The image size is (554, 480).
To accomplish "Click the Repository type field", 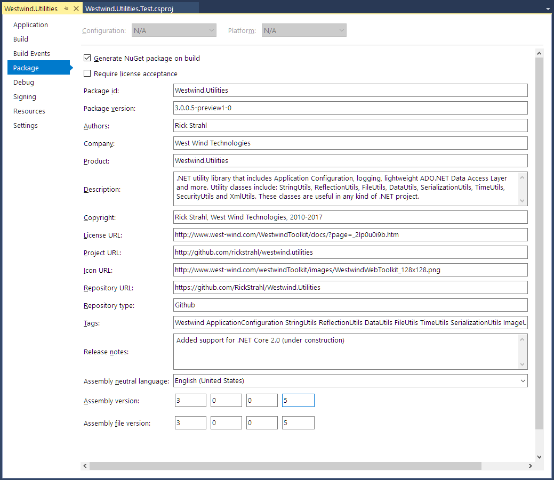I will point(350,305).
